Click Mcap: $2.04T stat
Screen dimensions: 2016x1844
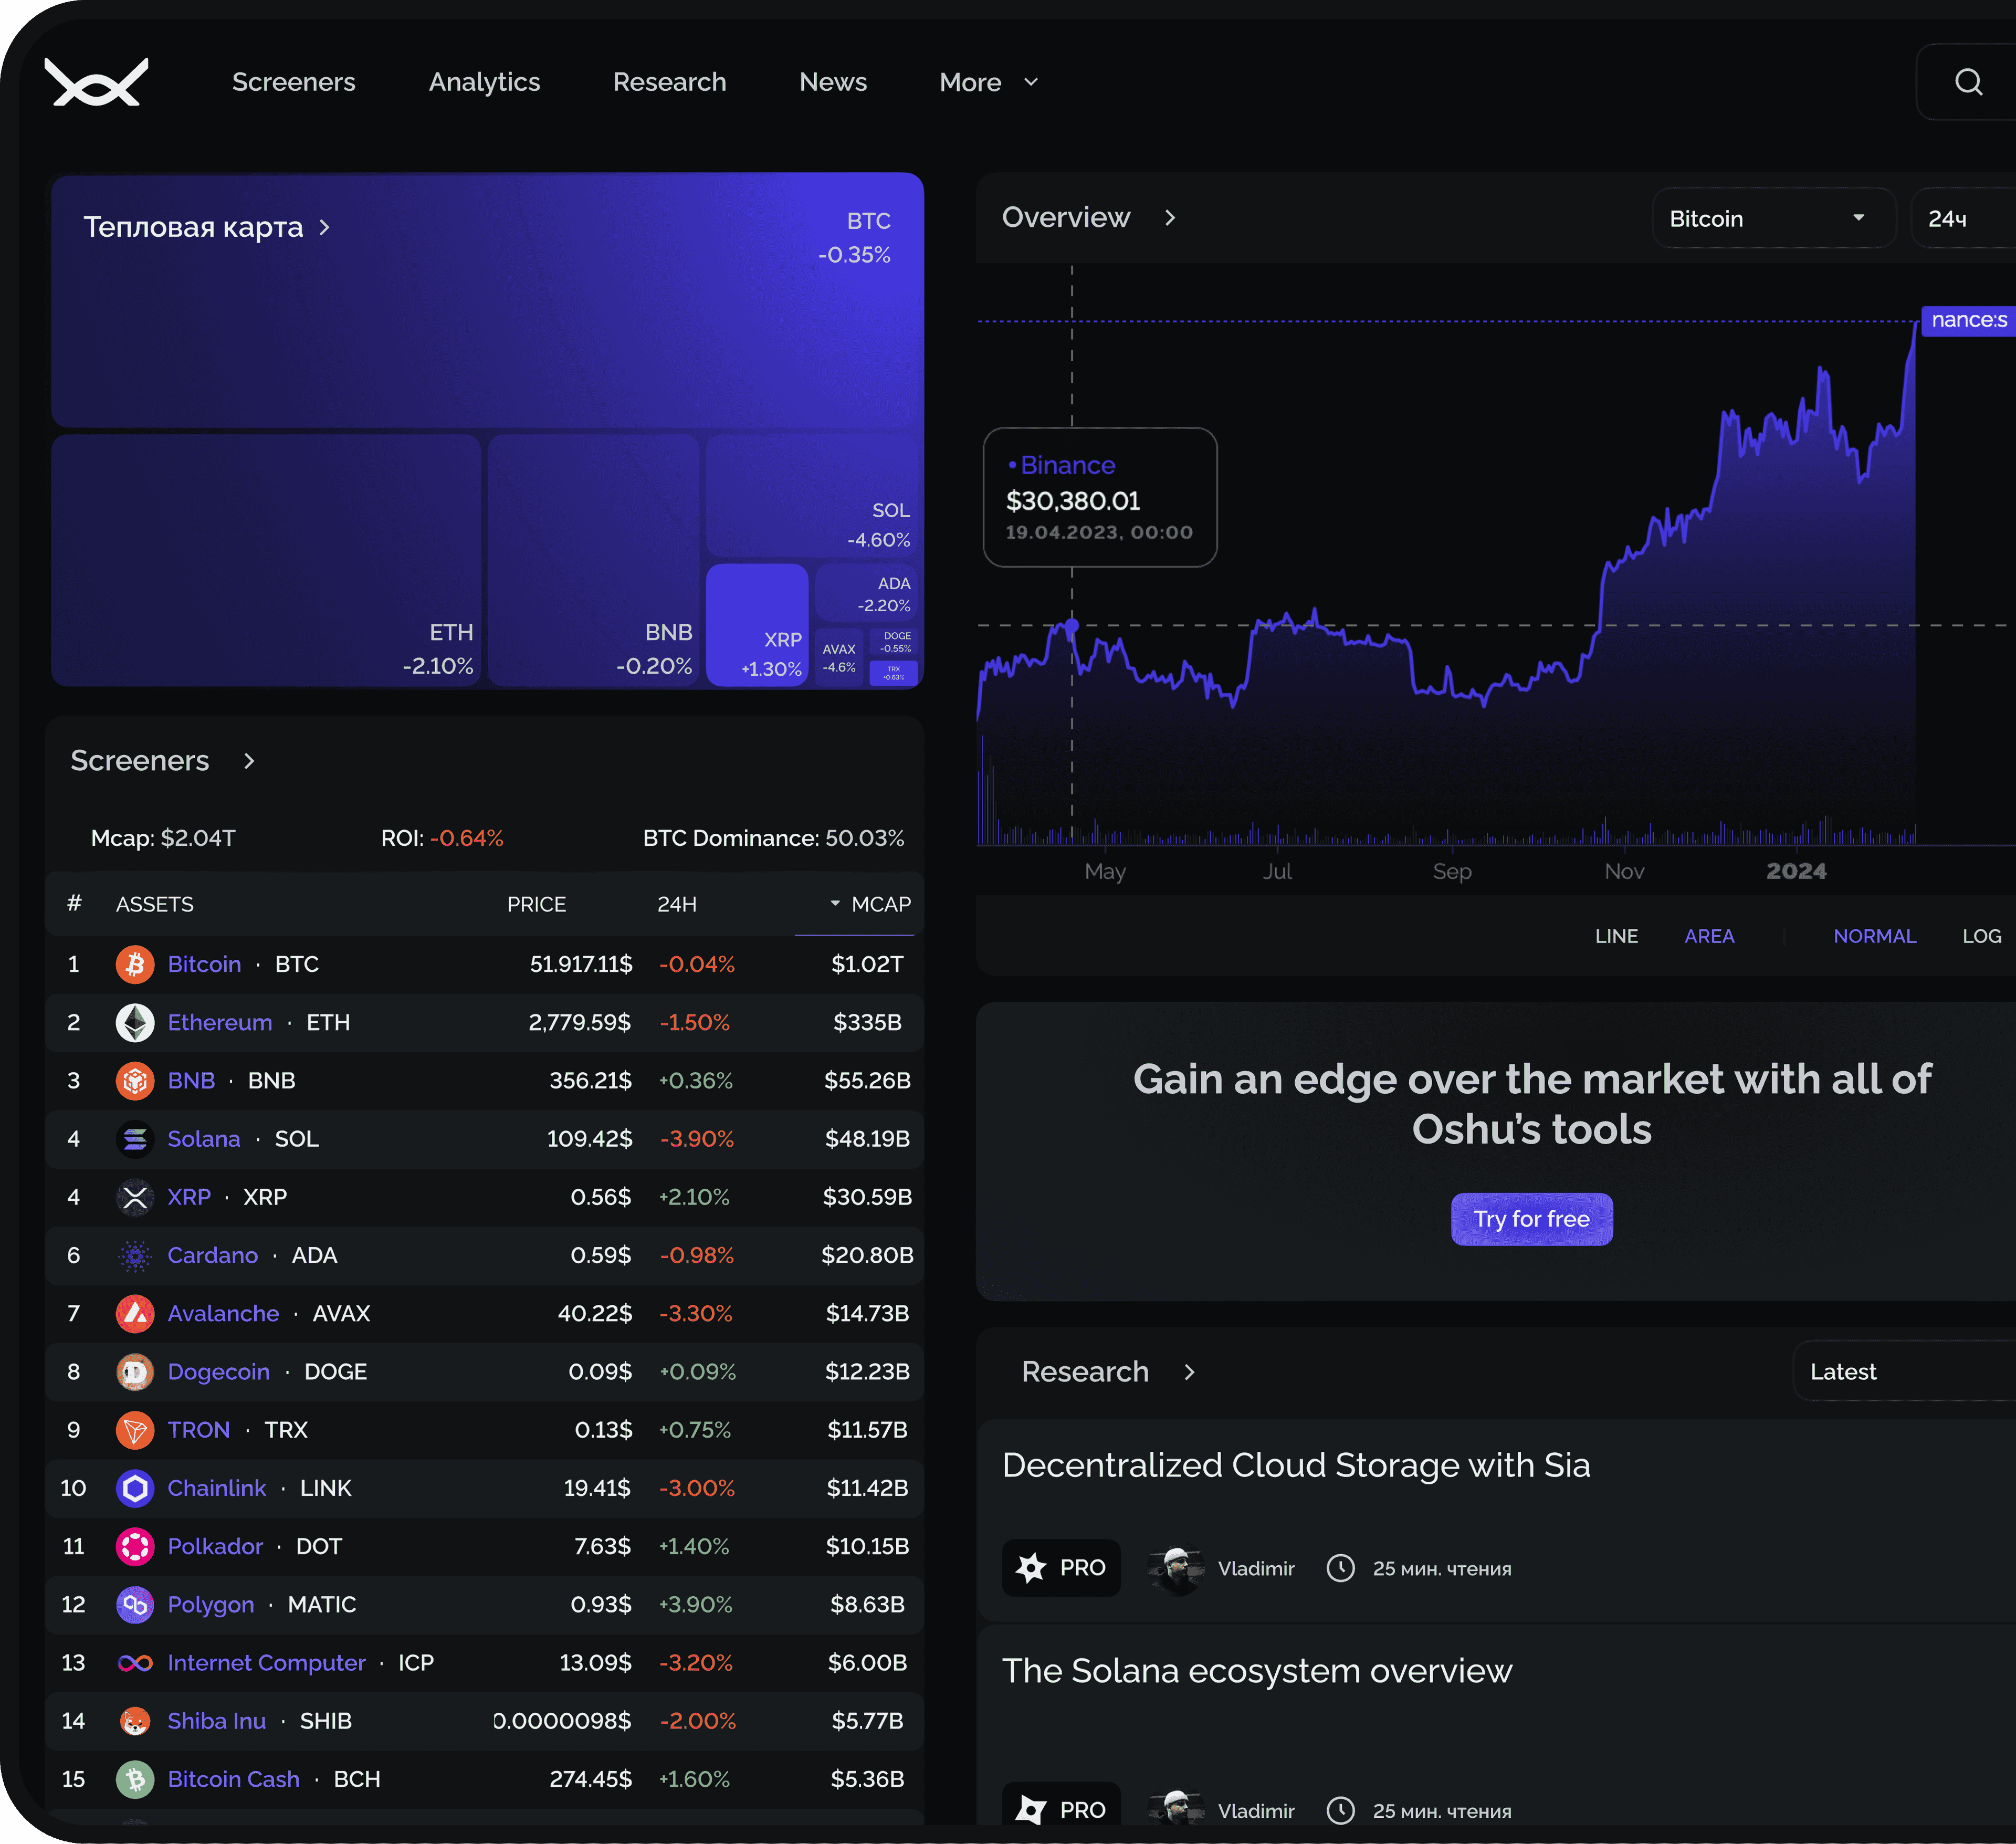(x=163, y=838)
